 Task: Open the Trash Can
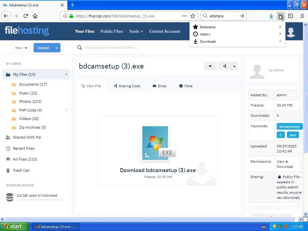tap(21, 170)
